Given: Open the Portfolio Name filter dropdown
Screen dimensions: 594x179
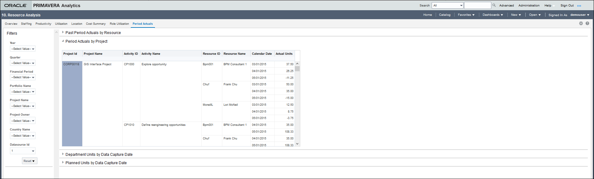Looking at the screenshot, I should point(23,92).
